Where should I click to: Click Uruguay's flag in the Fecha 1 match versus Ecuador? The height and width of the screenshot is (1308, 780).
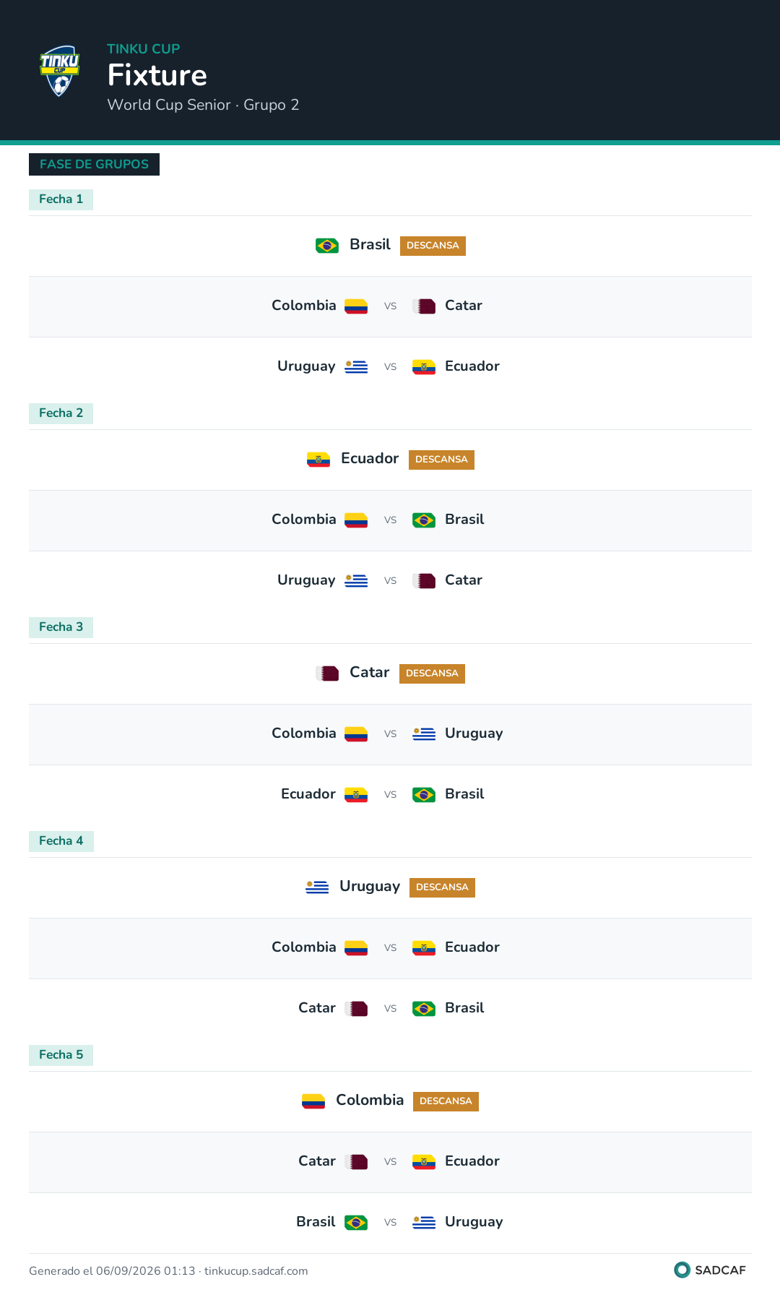(x=356, y=367)
